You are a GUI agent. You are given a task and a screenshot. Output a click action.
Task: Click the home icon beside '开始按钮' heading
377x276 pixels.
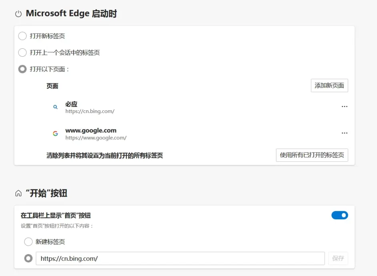[18, 193]
